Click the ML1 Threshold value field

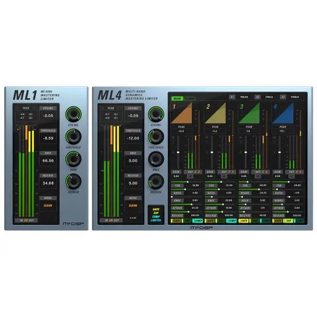[49, 138]
